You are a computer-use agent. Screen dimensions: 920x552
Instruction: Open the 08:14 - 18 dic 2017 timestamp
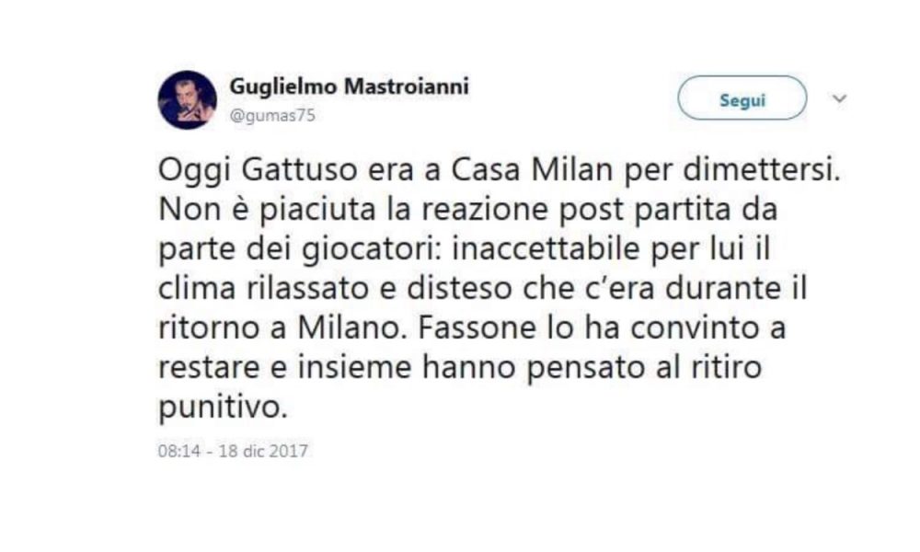[233, 451]
